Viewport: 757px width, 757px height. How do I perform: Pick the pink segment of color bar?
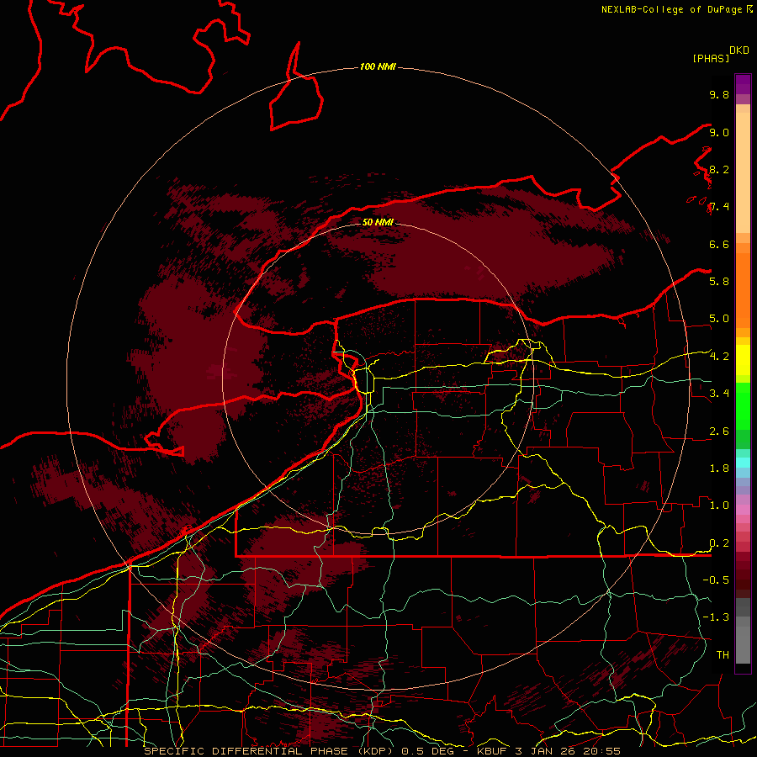coord(743,510)
